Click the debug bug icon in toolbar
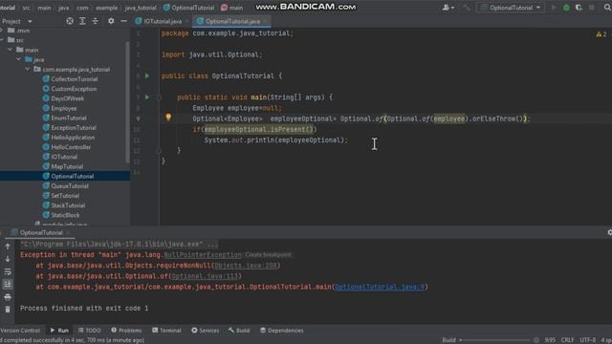The width and height of the screenshot is (612, 344). click(x=566, y=8)
